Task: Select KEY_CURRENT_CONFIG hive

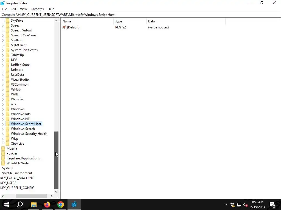Action: tap(17, 188)
